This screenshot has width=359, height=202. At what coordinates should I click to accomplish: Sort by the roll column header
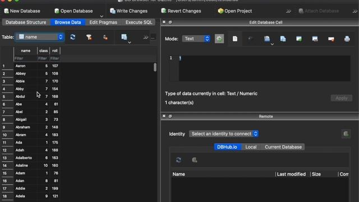click(55, 50)
